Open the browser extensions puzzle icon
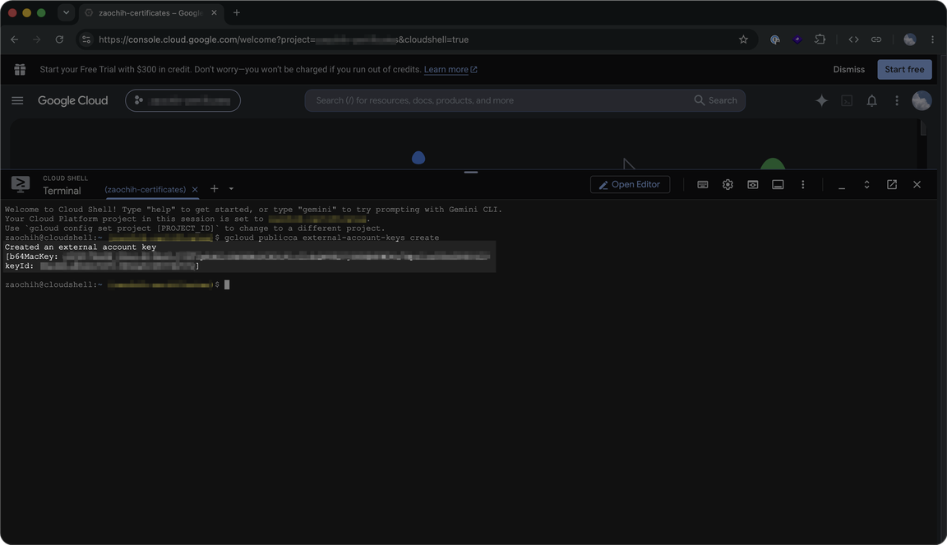947x545 pixels. tap(820, 39)
